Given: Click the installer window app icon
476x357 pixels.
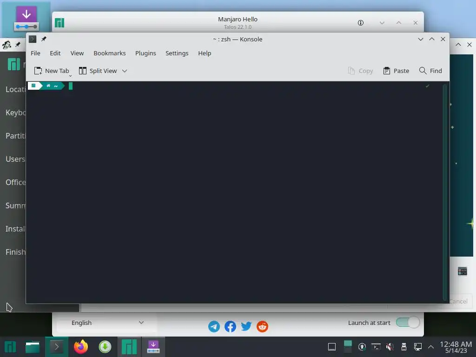Looking at the screenshot, I should (x=7, y=45).
